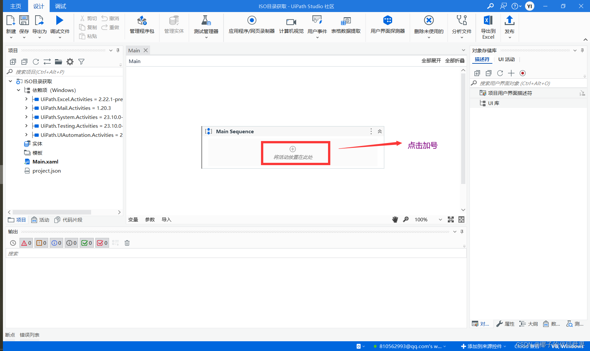Open the 100% zoom level dropdown
Screen dimensions: 590x351
(440, 220)
